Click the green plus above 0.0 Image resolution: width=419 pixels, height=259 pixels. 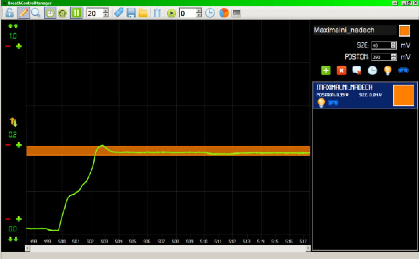coord(19,219)
